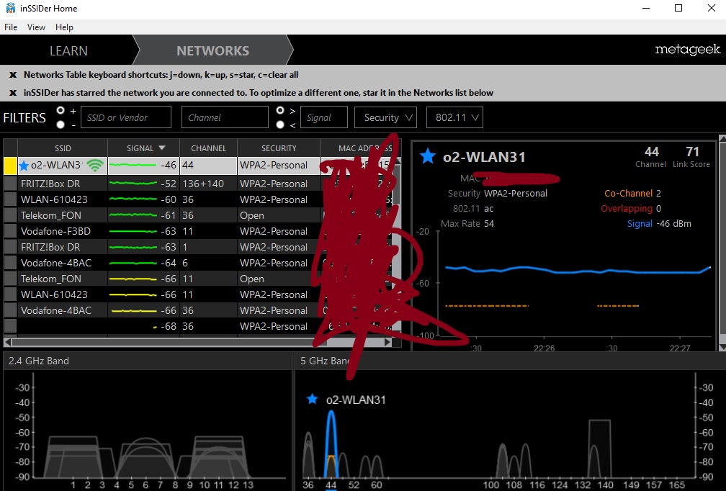Toggle color box for FRITZ!Box DR channel 136+140
The image size is (726, 491).
pyautogui.click(x=10, y=184)
